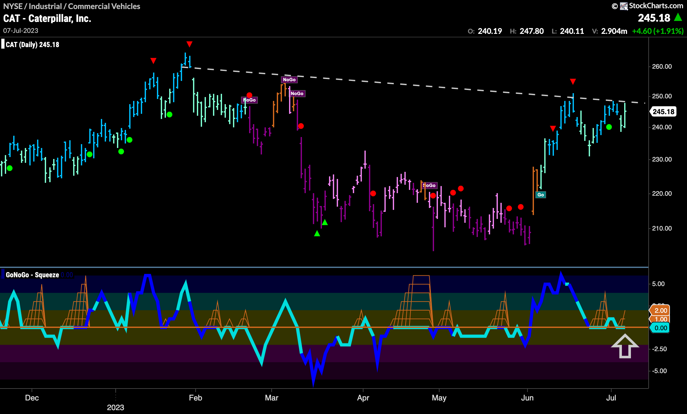Click the teal 0.00 oscillator value tag

660,328
